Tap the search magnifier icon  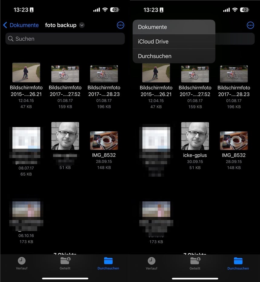click(11, 39)
